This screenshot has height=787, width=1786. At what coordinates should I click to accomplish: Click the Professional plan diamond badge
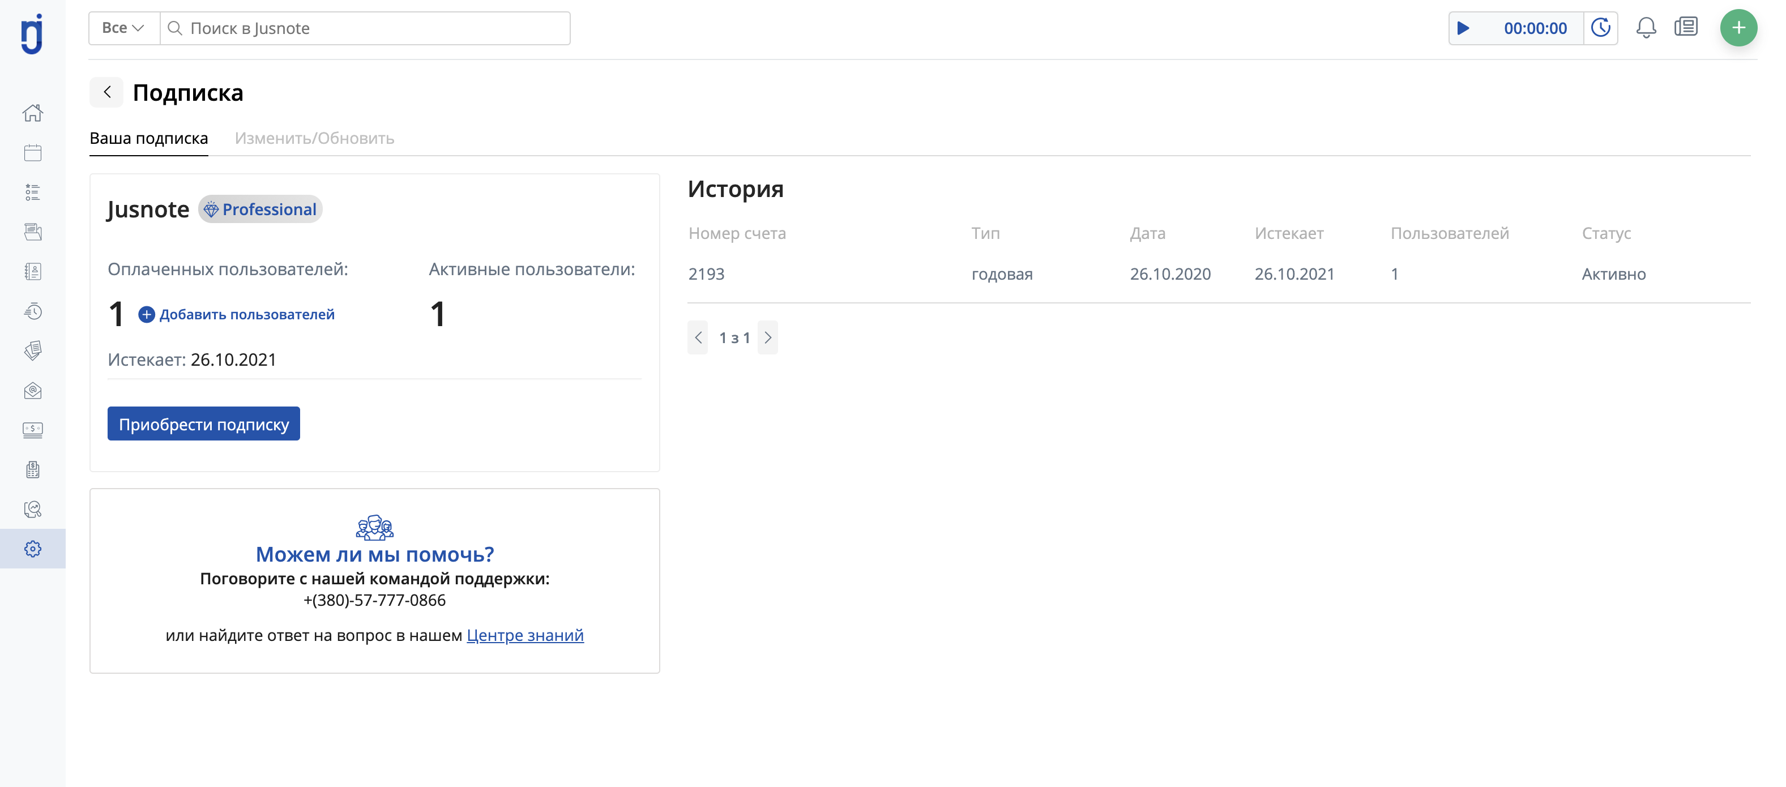(x=260, y=209)
